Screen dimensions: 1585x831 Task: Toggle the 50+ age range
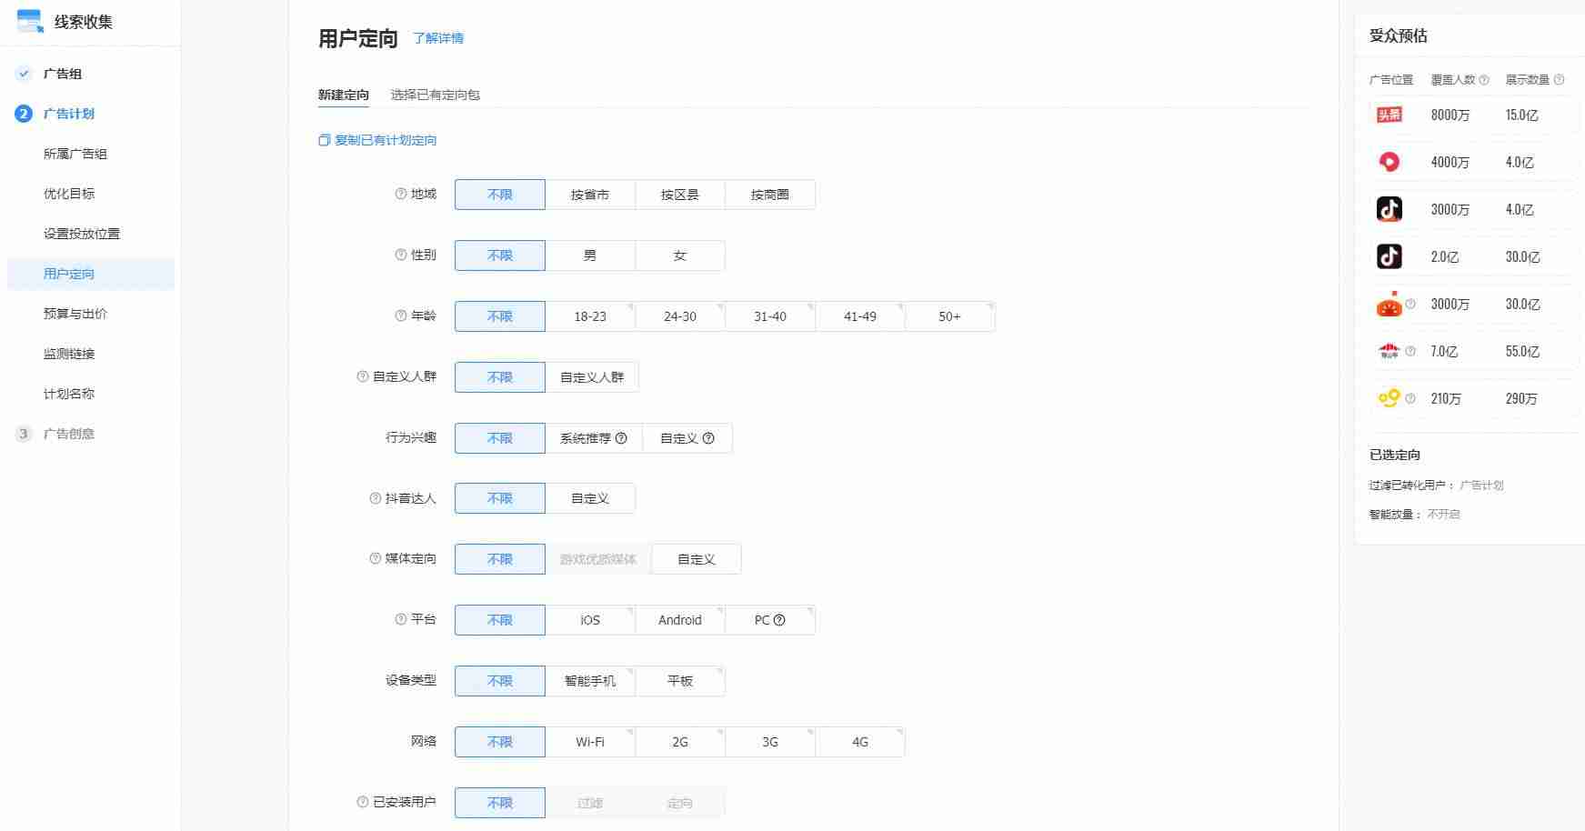(x=949, y=316)
